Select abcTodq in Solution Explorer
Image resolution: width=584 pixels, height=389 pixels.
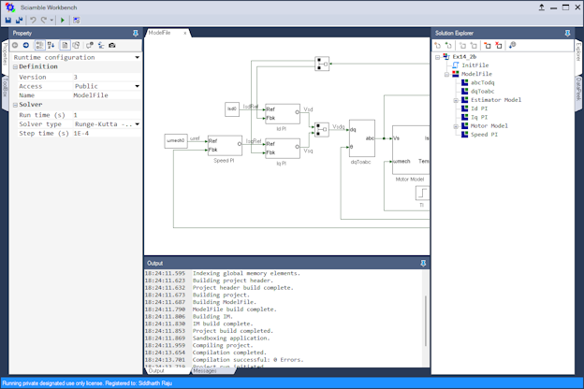482,82
